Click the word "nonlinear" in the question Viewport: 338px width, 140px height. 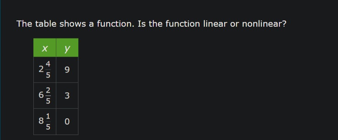tap(262, 24)
